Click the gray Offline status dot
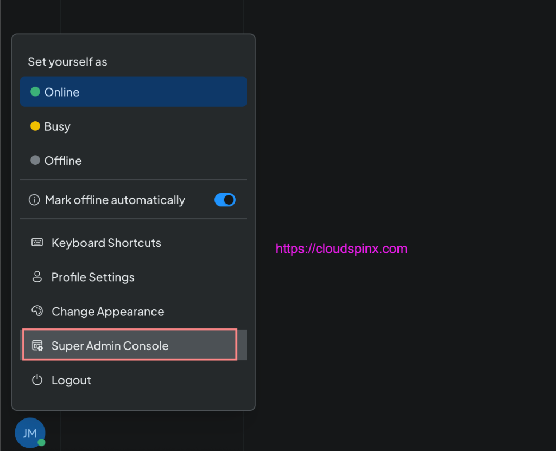This screenshot has width=556, height=451. click(x=35, y=161)
